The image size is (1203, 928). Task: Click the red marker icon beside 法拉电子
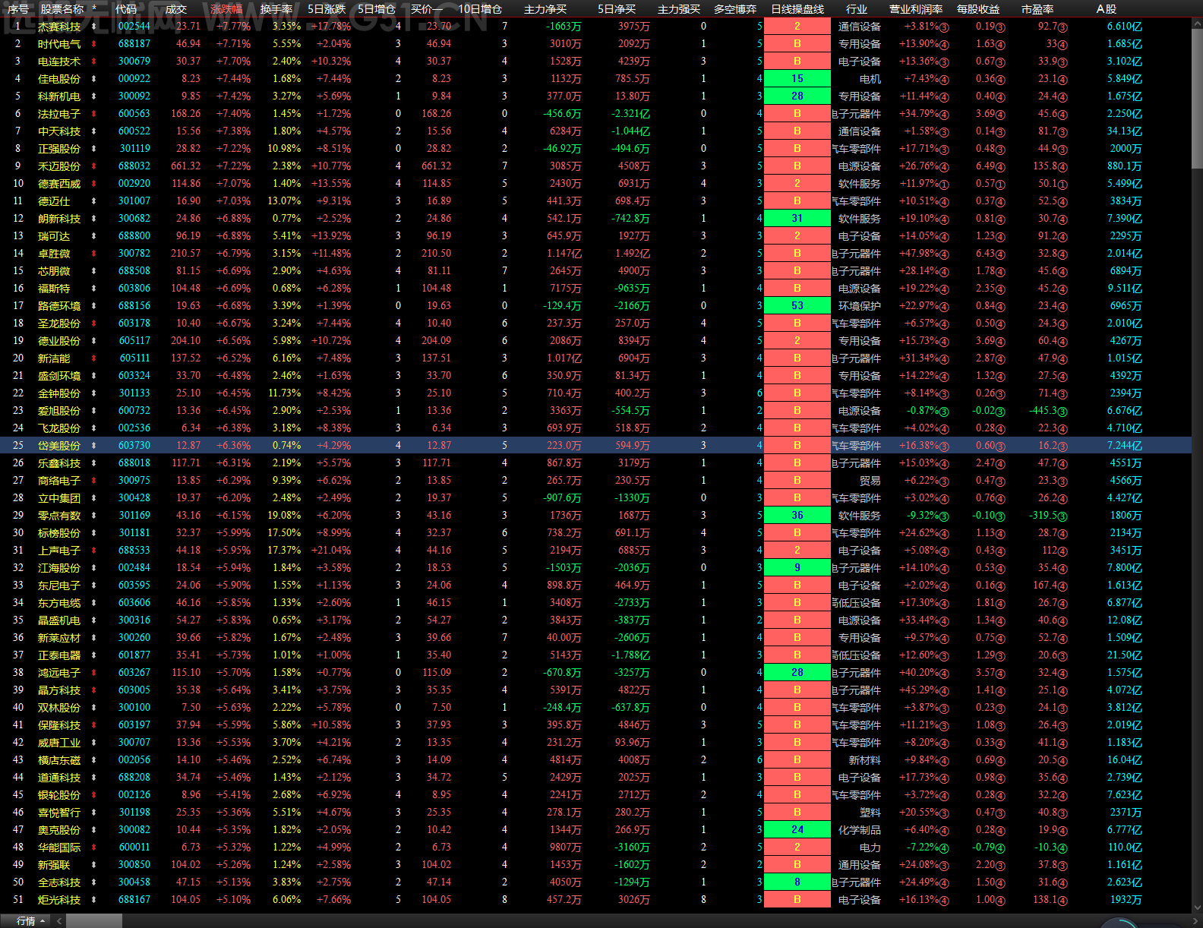click(x=94, y=114)
